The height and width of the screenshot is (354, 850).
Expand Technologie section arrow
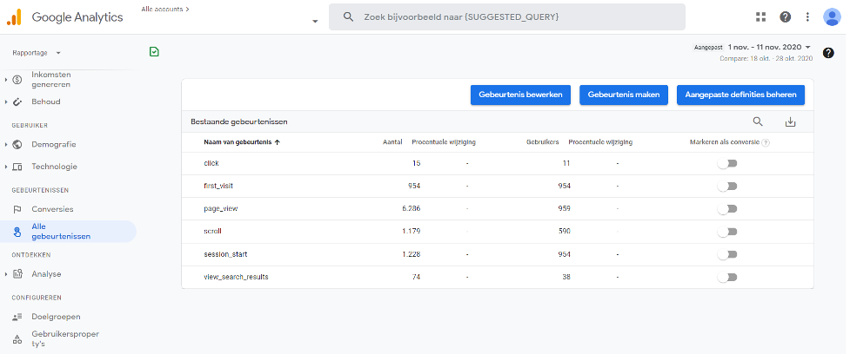tap(6, 167)
